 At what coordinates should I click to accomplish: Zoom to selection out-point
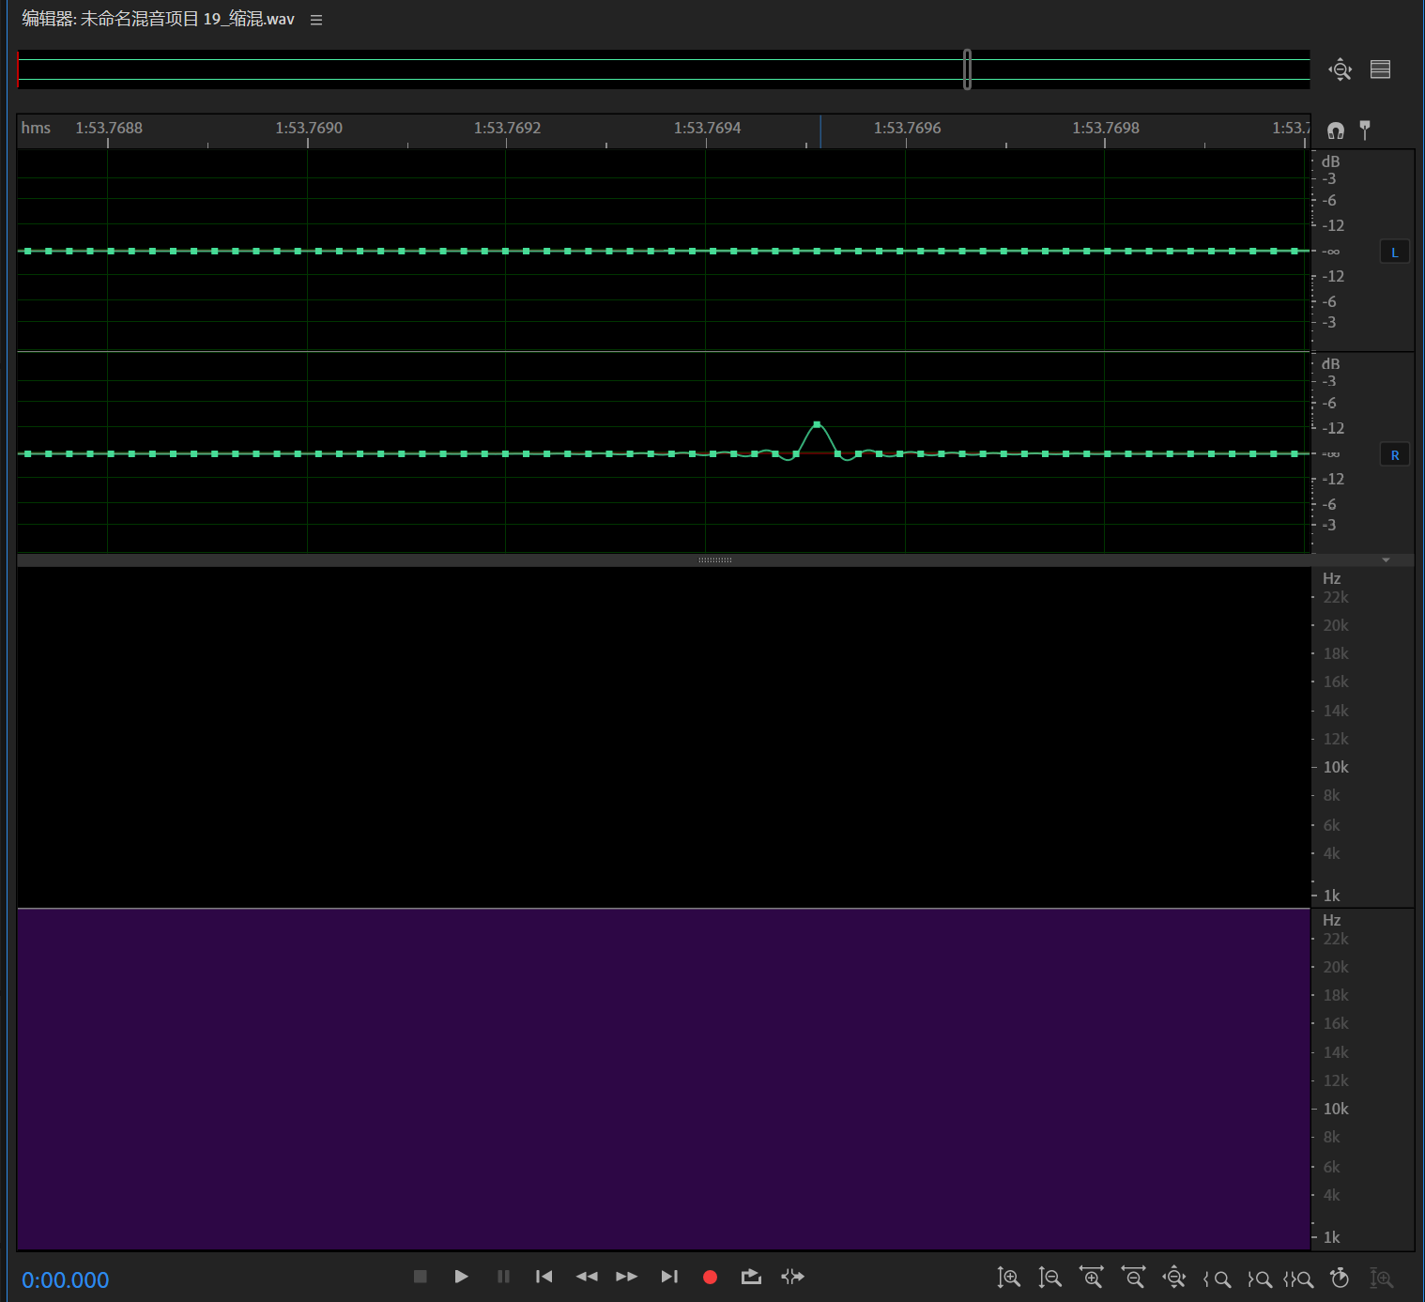pos(1260,1279)
